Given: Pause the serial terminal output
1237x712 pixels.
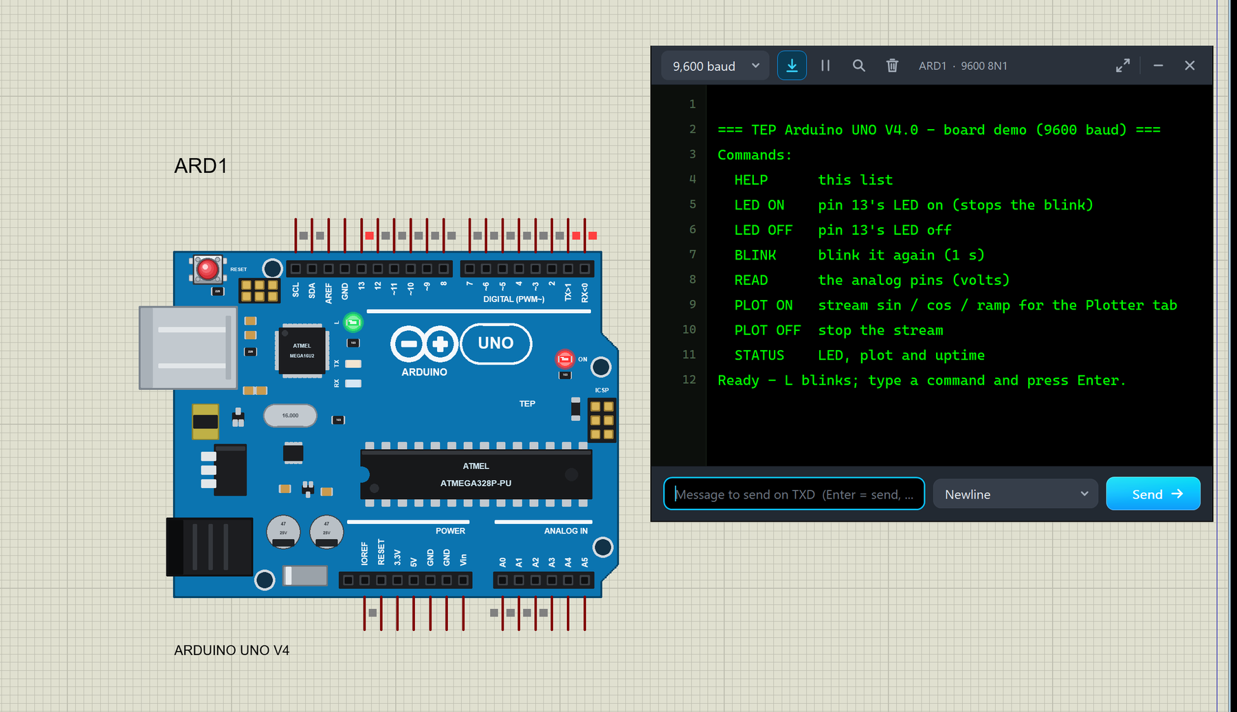Looking at the screenshot, I should (825, 66).
